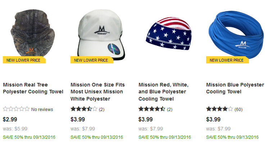Viewport: 268px width, 142px height.
Task: Click the $3.99 price of blue towel
Action: click(213, 119)
